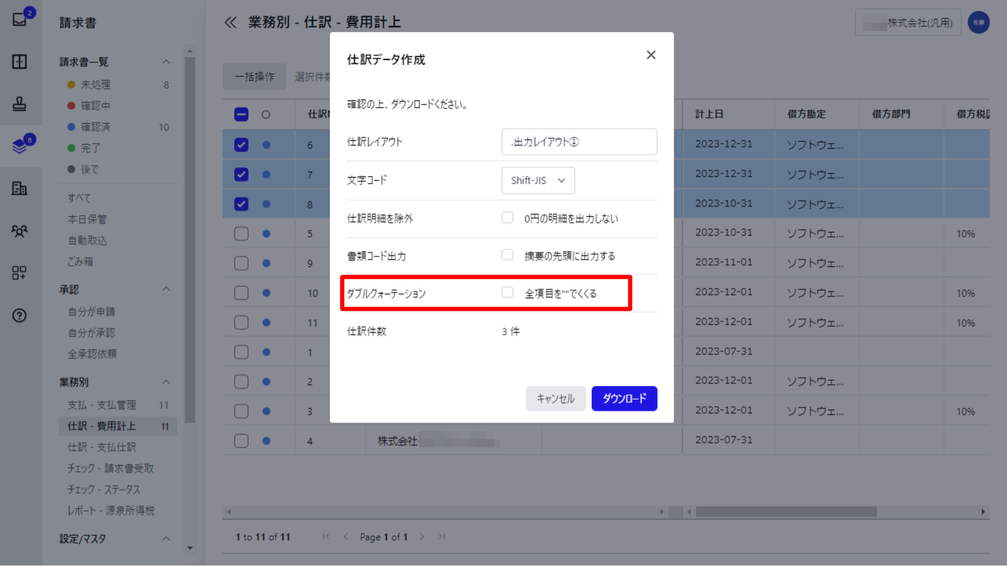Open the 株式会社(汎用) company selector
Viewport: 1007px width, 566px height.
click(908, 23)
